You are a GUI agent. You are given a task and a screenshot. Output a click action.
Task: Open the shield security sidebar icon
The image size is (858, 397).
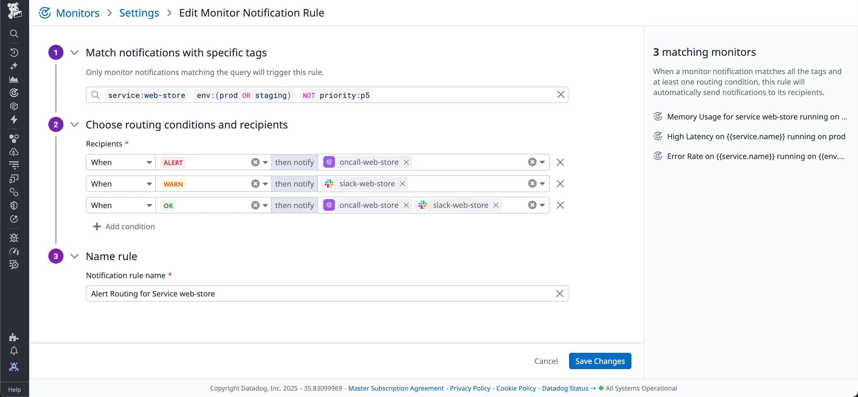pyautogui.click(x=14, y=205)
